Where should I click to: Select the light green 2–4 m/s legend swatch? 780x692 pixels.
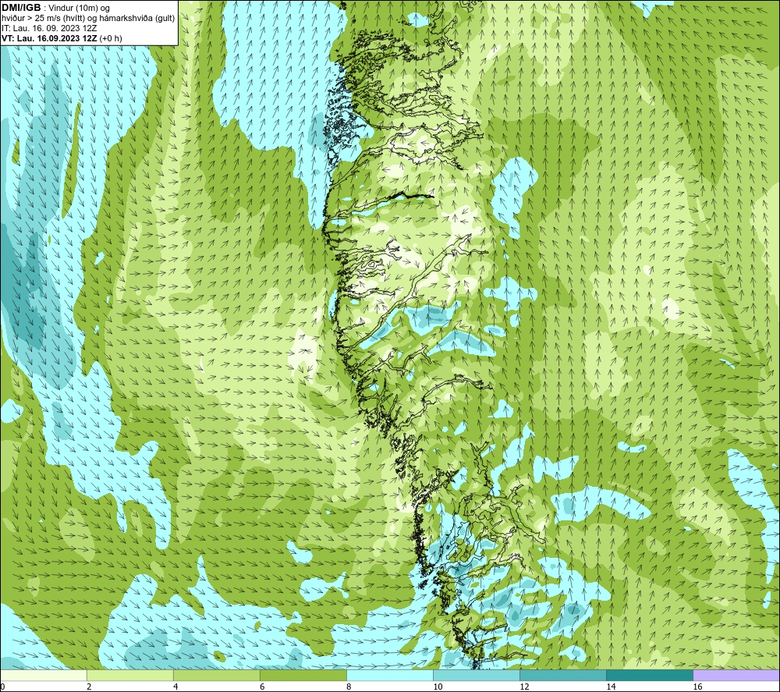pos(129,675)
